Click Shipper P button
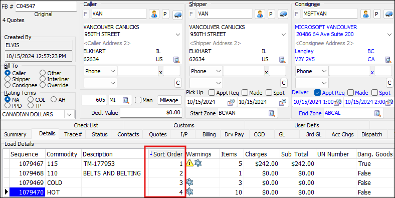The width and height of the screenshot is (395, 198). (271, 14)
